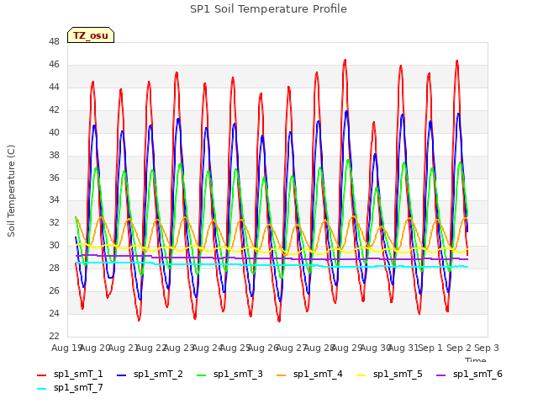Click the yellow sp1_smT_5 legend swatch

tap(361, 375)
